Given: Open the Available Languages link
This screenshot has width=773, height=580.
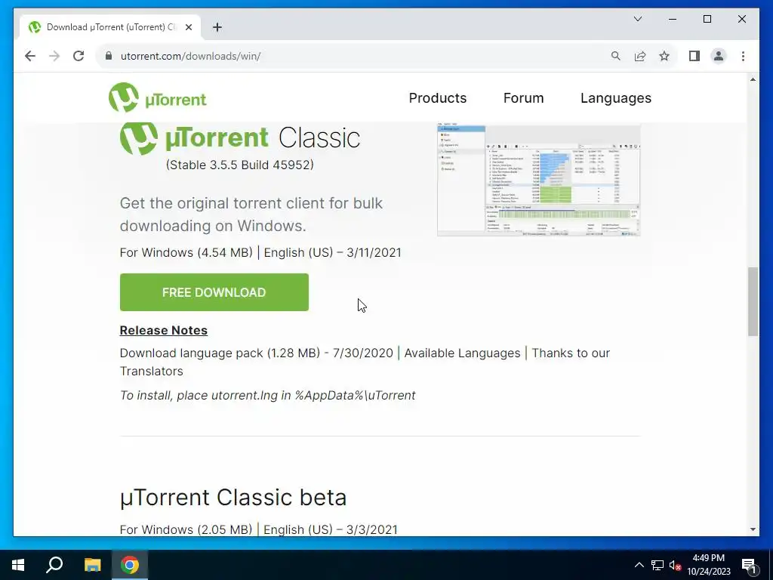Looking at the screenshot, I should (462, 353).
